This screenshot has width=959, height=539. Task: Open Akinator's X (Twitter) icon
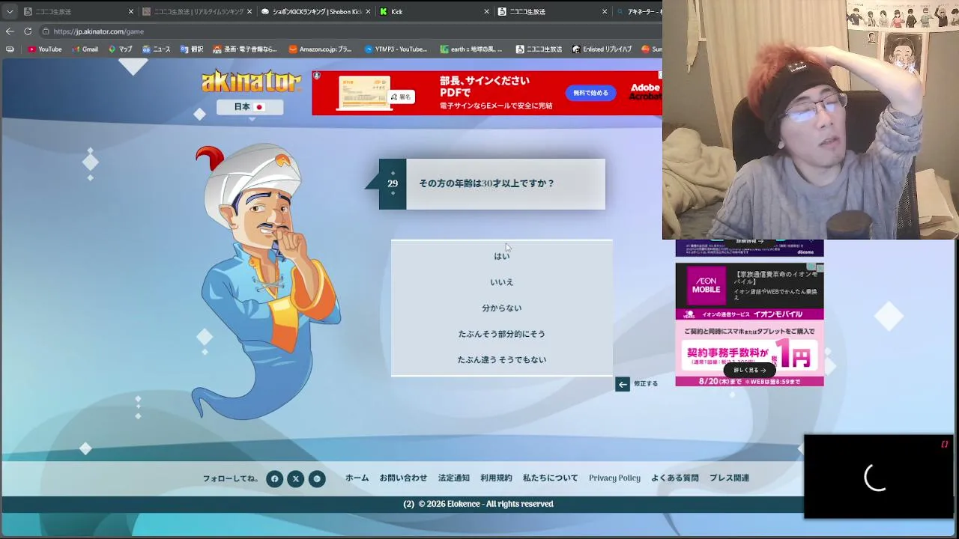coord(296,479)
